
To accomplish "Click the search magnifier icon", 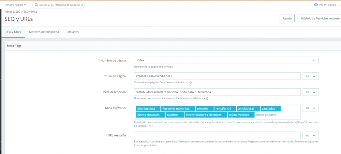I will [x=36, y=5].
